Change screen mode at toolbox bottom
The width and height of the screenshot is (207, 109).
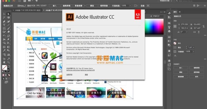pyautogui.click(x=6, y=82)
